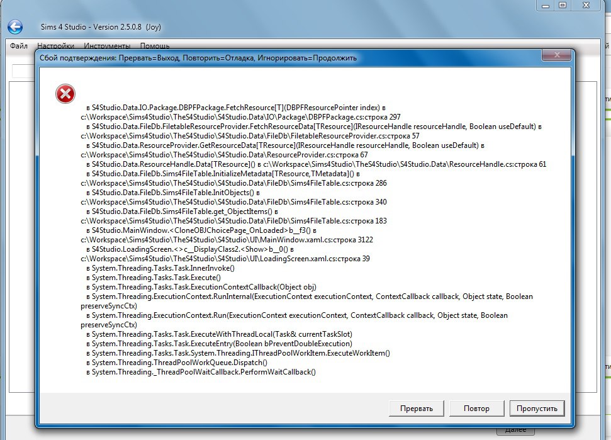Screen dimensions: 611x440
Task: Click the ResourceProvider.cs:строка 67 line
Action: pos(224,155)
